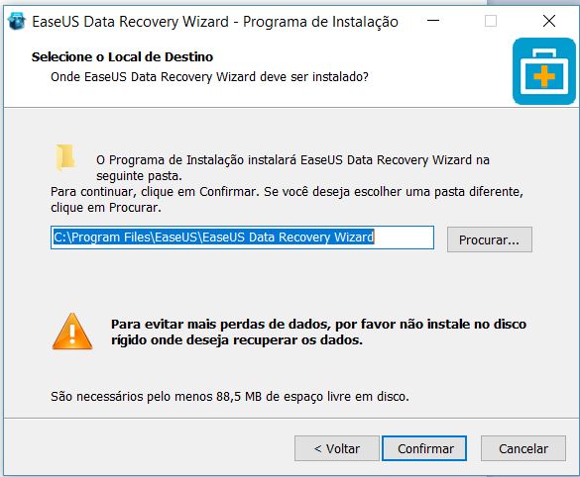Click the blue medical kit logo
Screen dimensions: 580x477
click(x=543, y=71)
